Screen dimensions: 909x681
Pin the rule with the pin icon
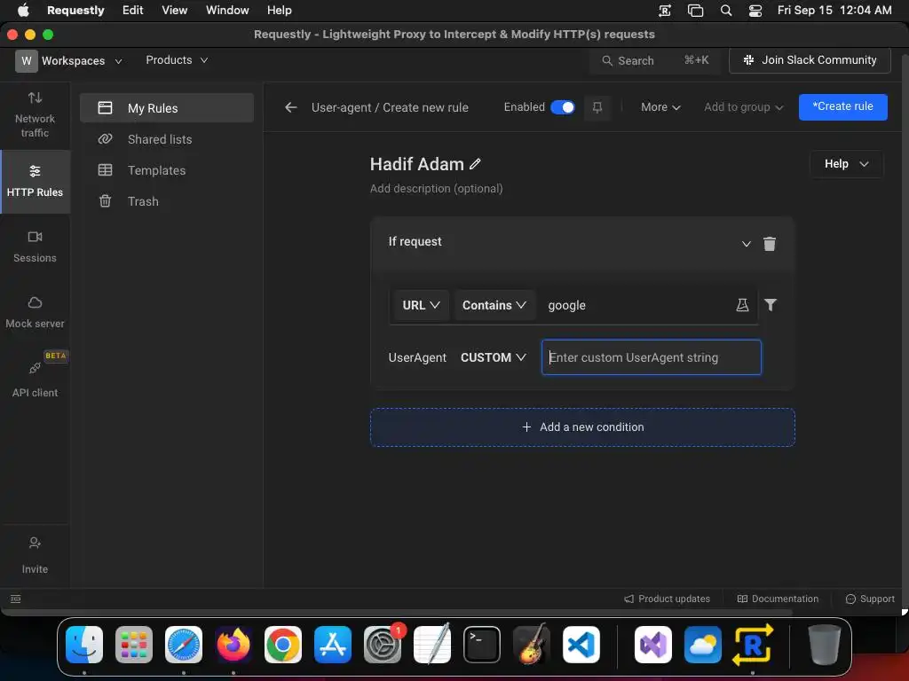597,107
